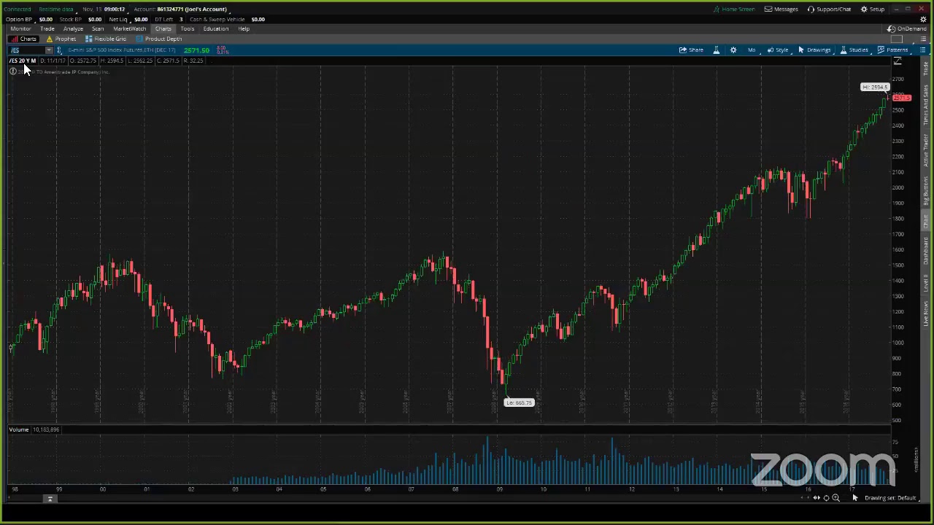Click the Option BP value
The width and height of the screenshot is (934, 525).
click(45, 19)
